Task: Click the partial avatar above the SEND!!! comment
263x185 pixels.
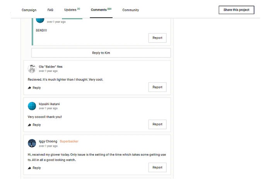Action: pos(40,20)
